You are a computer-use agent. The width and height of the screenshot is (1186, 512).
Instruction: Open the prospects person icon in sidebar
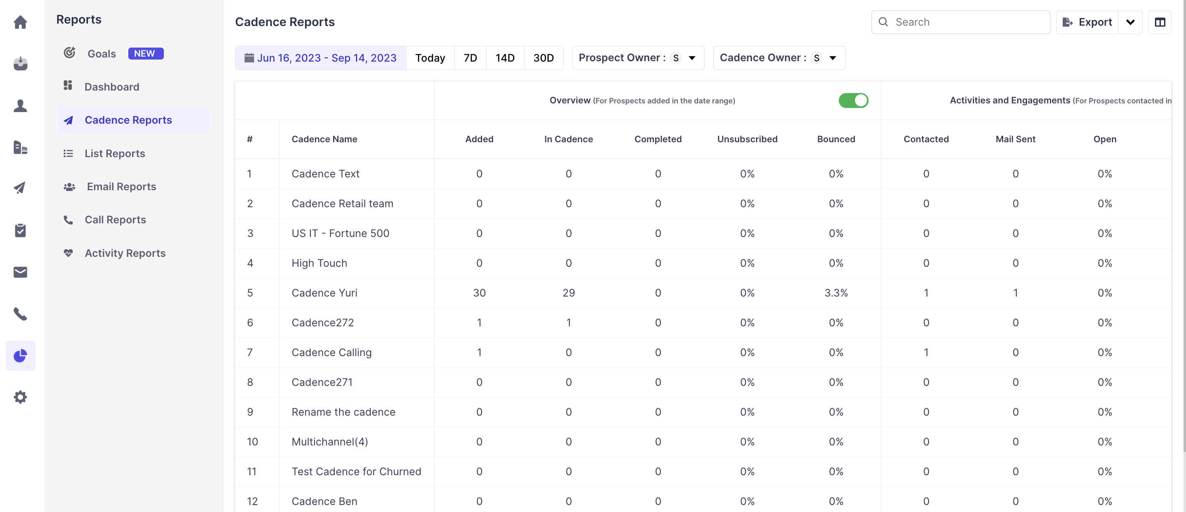(x=20, y=106)
